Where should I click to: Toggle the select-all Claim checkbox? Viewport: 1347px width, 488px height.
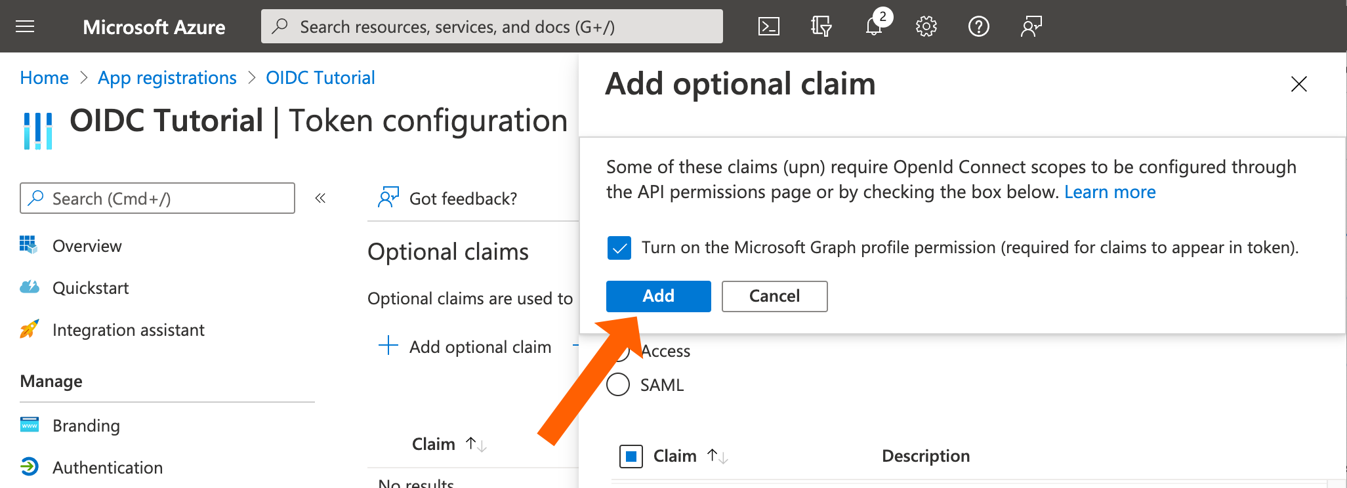[x=631, y=456]
